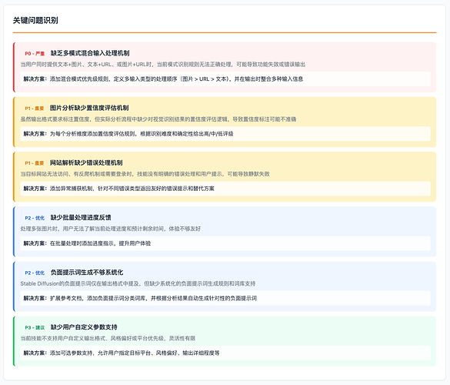This screenshot has height=385, width=450.
Task: Click the Stable Diffusion description text line
Action: pyautogui.click(x=138, y=284)
